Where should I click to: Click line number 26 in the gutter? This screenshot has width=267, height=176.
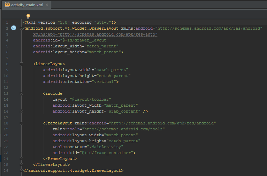coord(6,170)
